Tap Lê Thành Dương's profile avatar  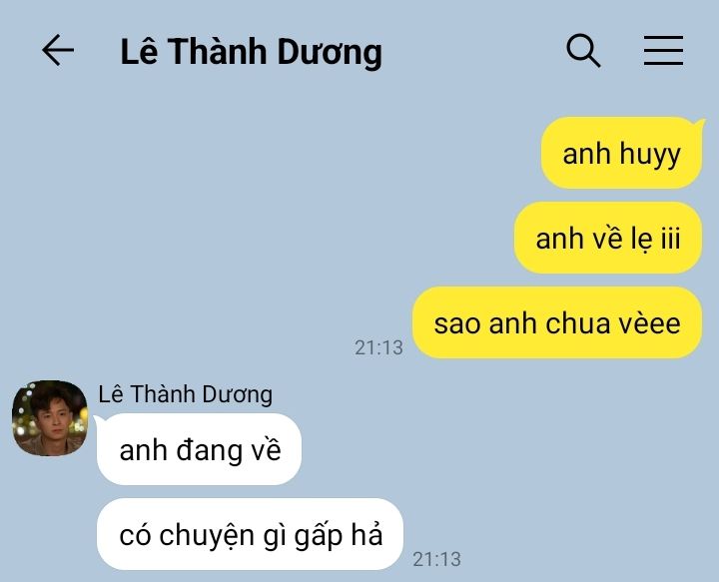tap(50, 418)
